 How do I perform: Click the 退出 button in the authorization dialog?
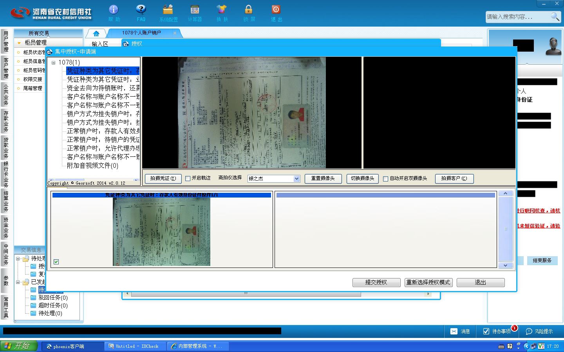click(x=480, y=282)
